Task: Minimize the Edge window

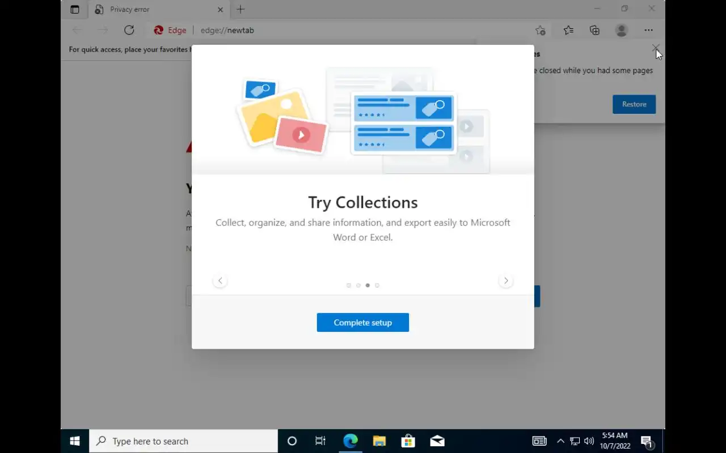Action: pos(597,9)
